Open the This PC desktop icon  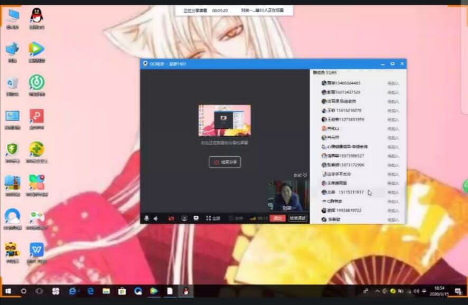pos(13,18)
